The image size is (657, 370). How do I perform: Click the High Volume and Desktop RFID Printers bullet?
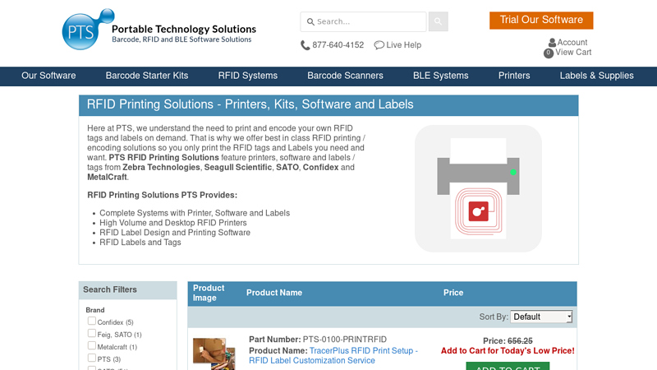(173, 223)
